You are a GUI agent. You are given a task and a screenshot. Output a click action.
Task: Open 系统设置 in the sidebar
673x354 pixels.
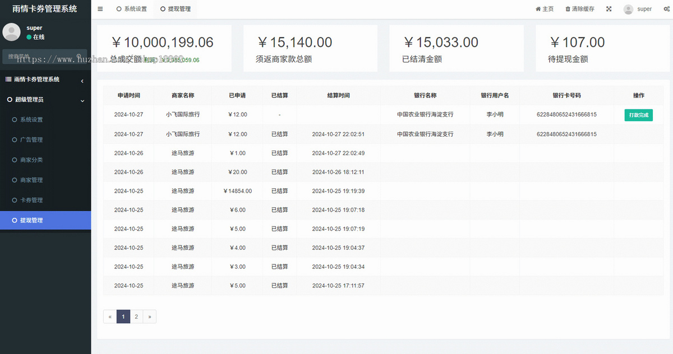coord(31,119)
